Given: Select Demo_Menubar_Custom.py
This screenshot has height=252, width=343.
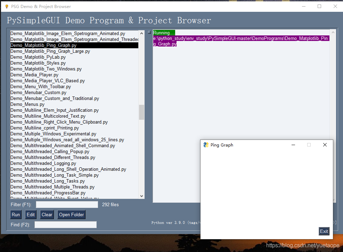Looking at the screenshot, I should 74,92.
